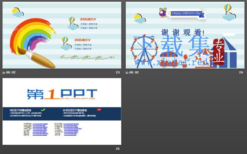Click the 00:02 timing below slide 24
The height and width of the screenshot is (154, 247).
point(134,72)
